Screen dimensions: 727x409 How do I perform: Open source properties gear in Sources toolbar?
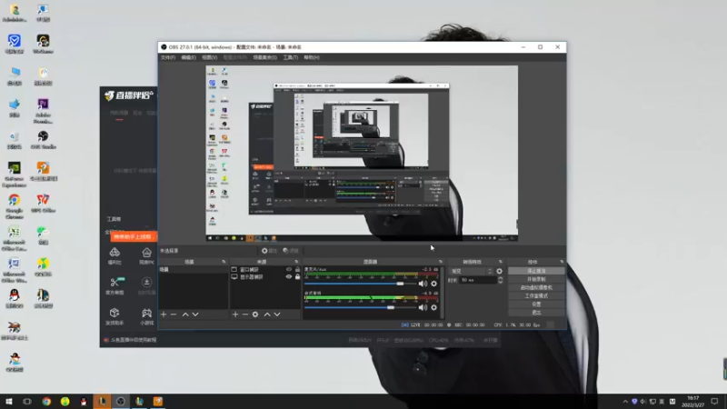click(255, 314)
